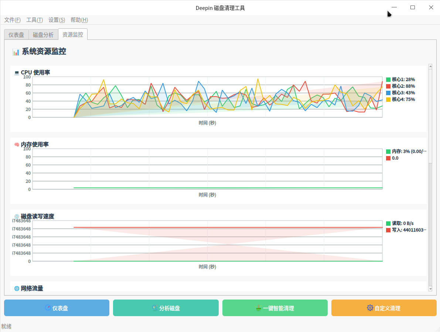Viewport: 440px width, 332px height.
Task: Click 时间 (秒) label under memory chart
Action: pos(207,195)
